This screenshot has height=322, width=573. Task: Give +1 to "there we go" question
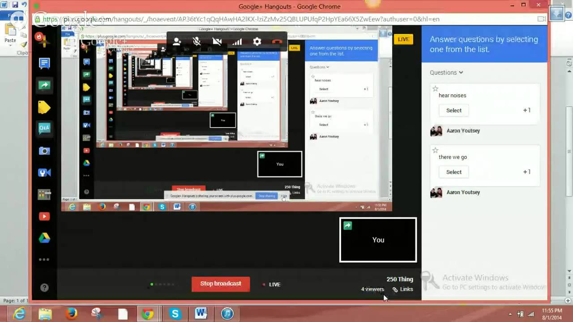[x=527, y=172]
